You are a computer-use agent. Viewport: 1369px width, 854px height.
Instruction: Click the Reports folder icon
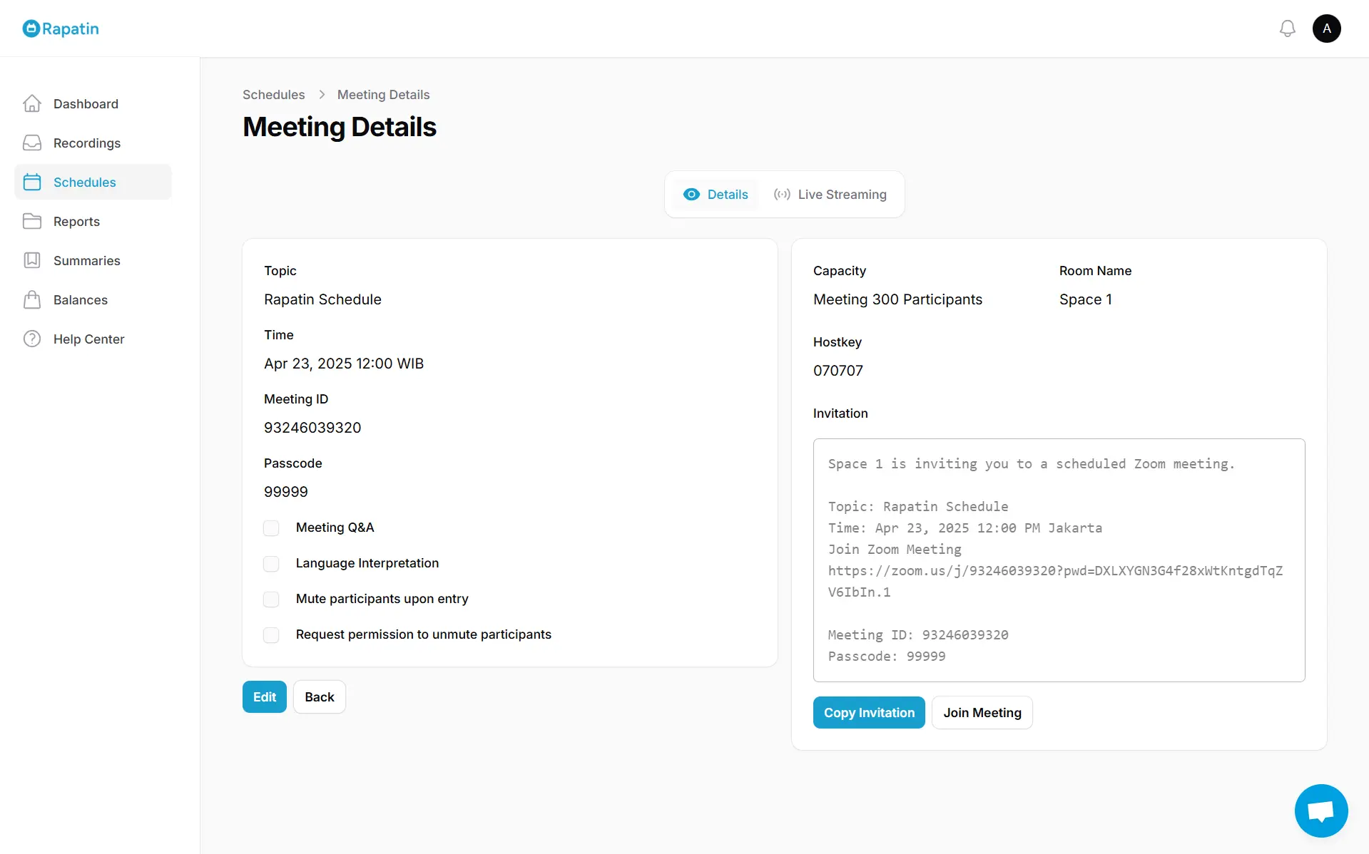[x=32, y=222]
